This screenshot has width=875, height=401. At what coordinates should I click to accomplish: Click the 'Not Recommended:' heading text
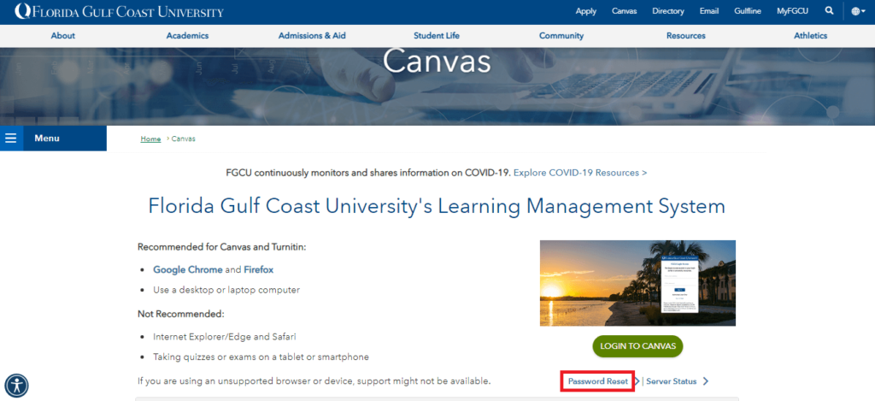pos(181,314)
